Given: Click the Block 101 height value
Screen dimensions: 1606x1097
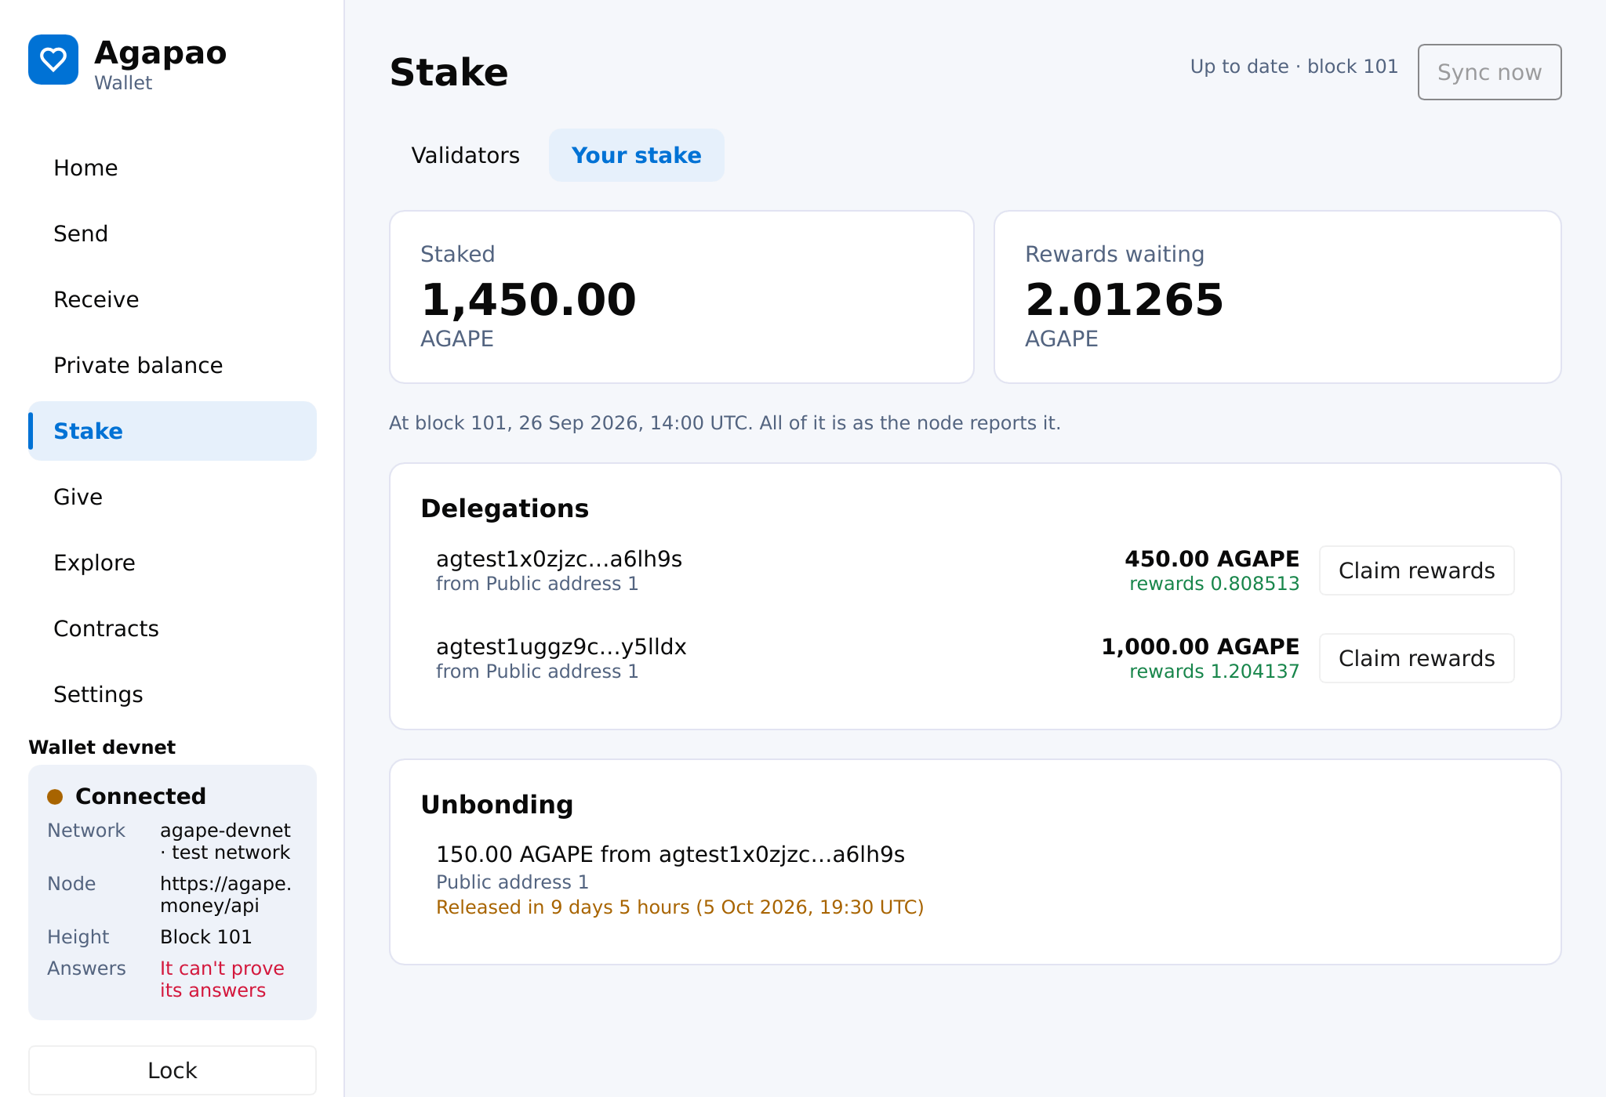Looking at the screenshot, I should (x=206, y=937).
